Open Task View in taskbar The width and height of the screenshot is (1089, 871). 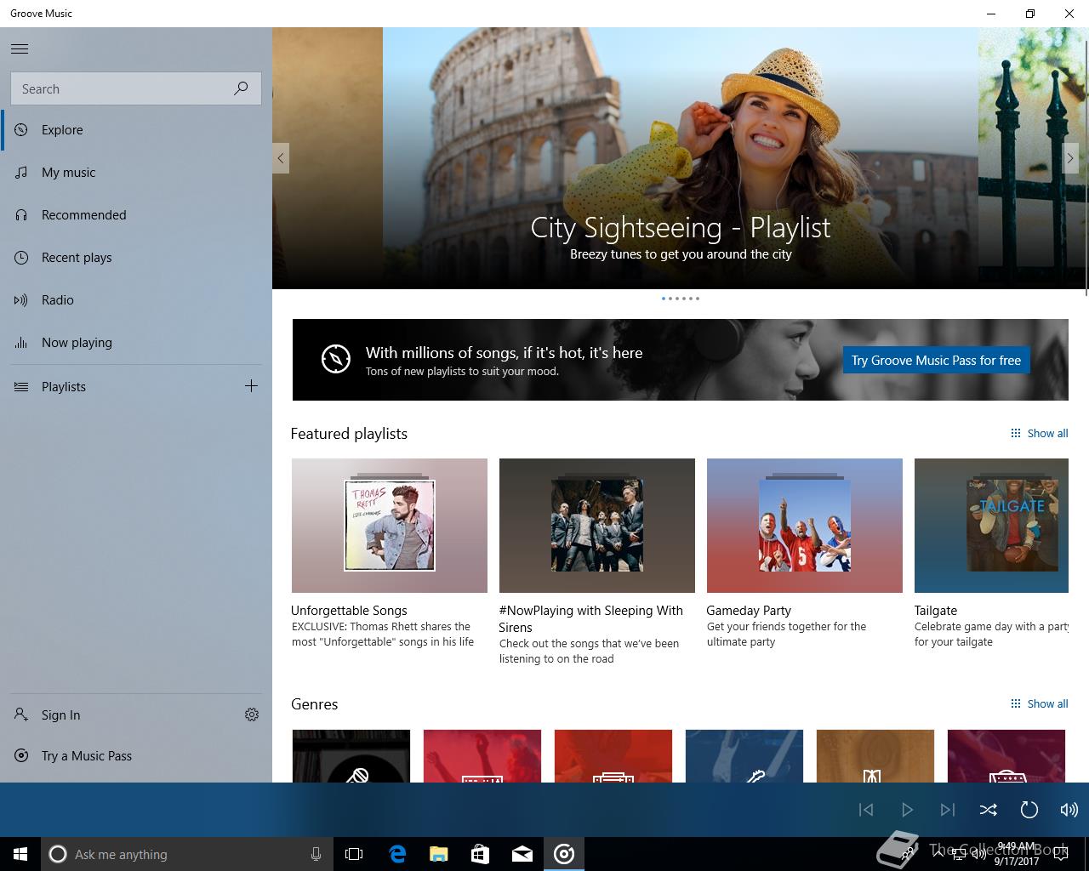[x=354, y=854]
